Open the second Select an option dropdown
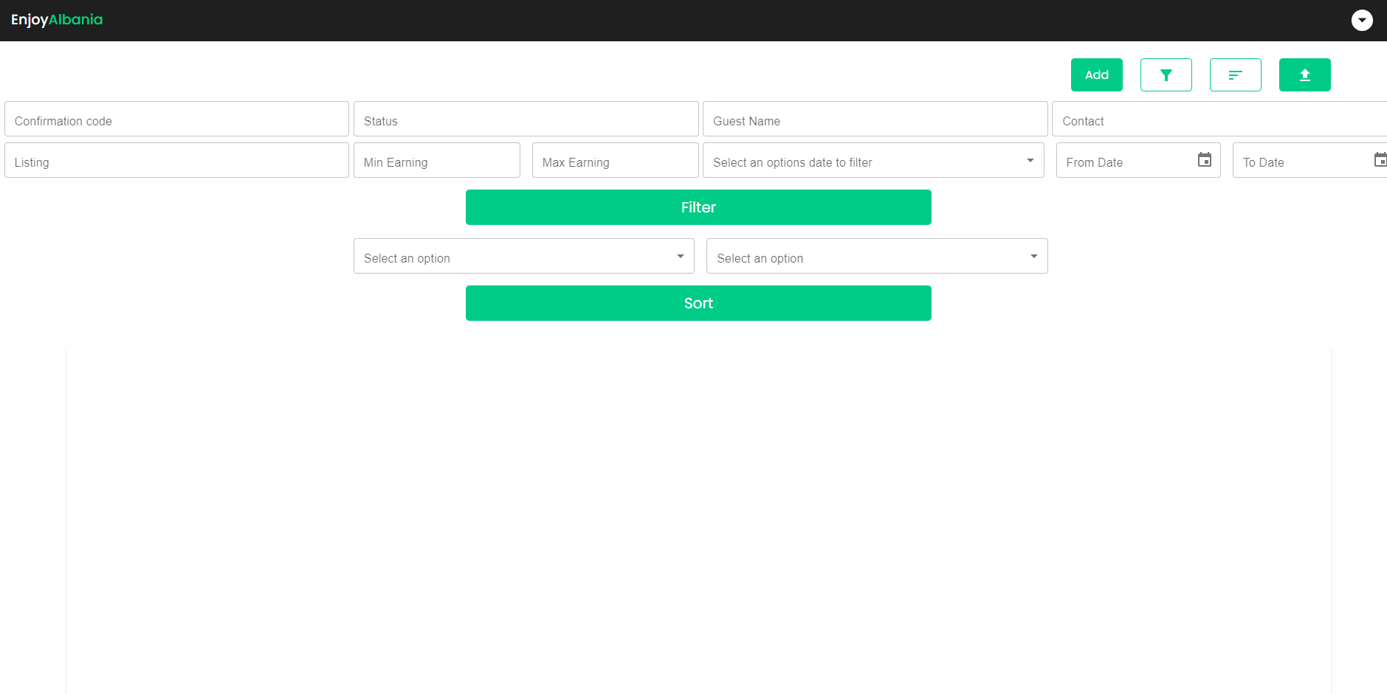The image size is (1387, 694). click(876, 257)
